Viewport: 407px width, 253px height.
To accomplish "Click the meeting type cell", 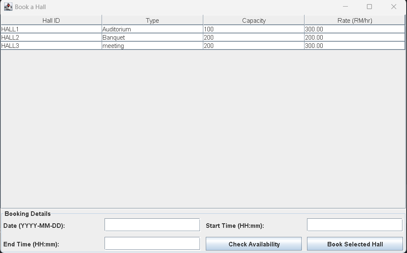I will pyautogui.click(x=152, y=46).
